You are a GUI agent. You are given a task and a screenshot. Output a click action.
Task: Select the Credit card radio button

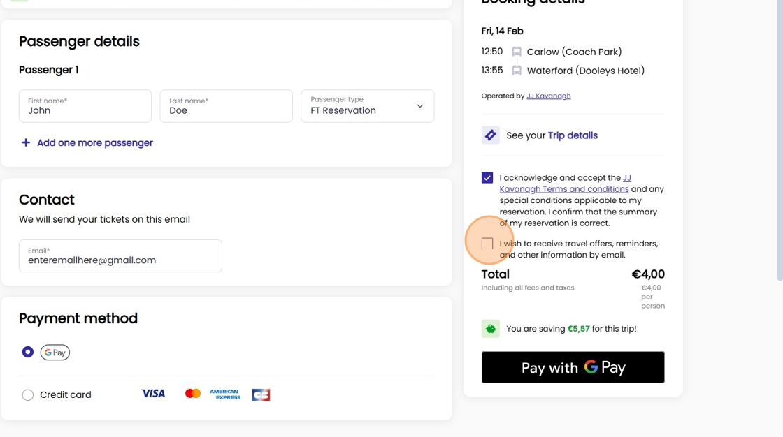(x=28, y=395)
